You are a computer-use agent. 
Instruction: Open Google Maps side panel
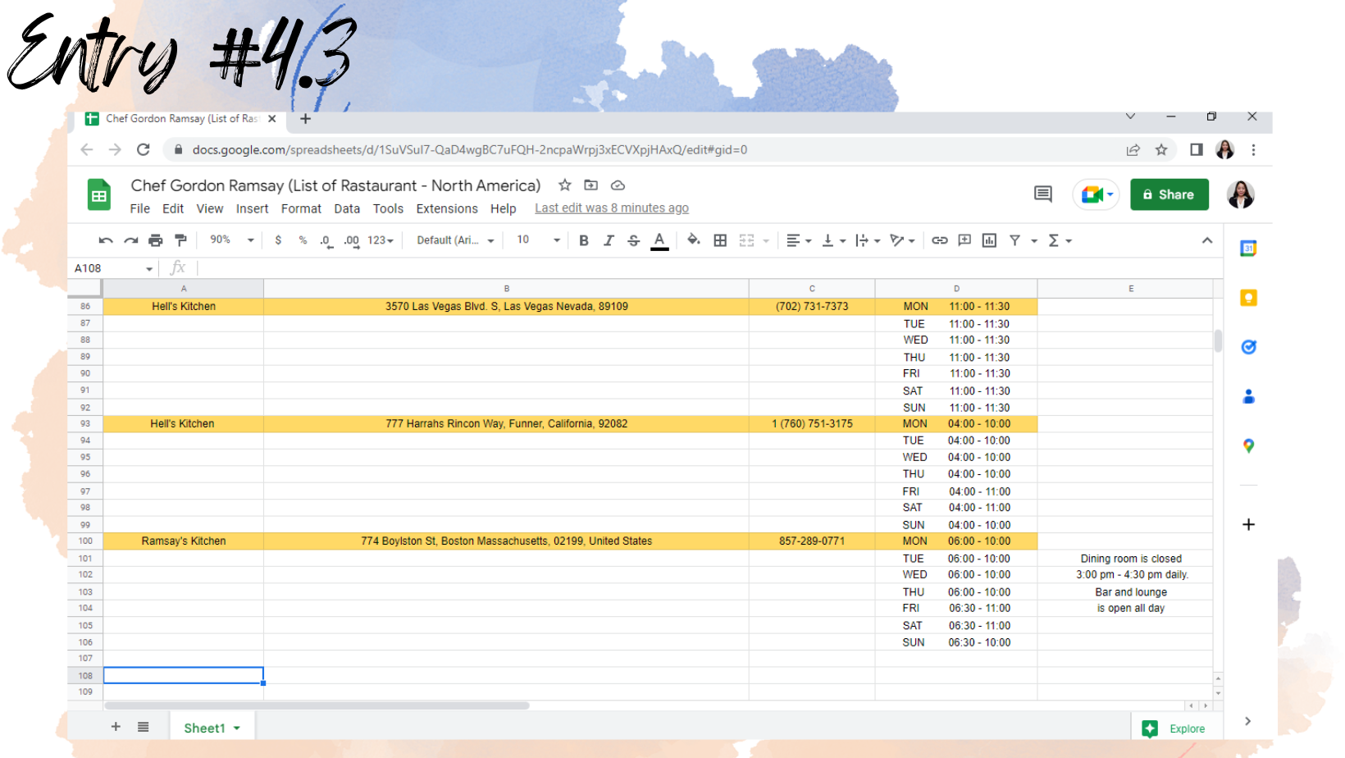(x=1248, y=445)
